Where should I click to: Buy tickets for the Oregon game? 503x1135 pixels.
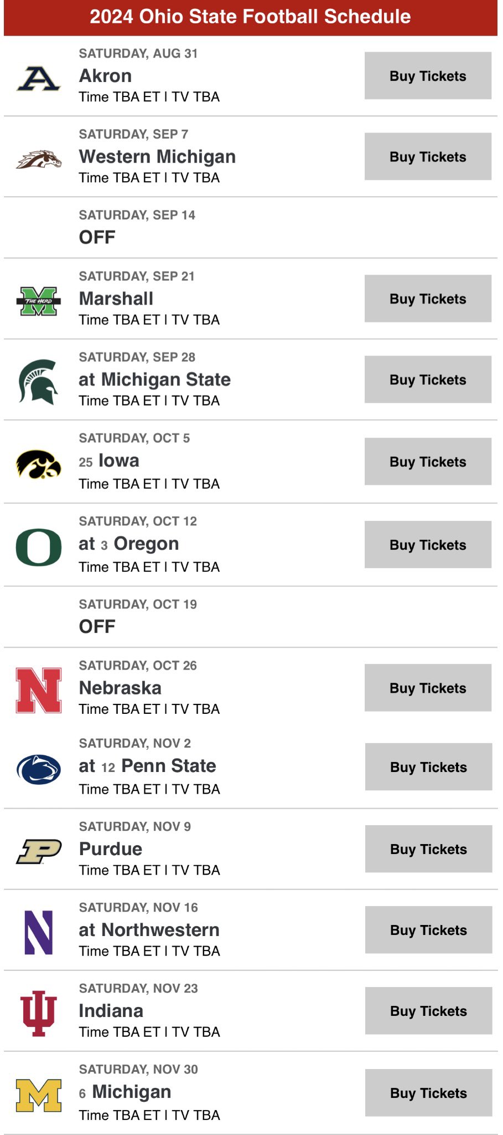tap(428, 545)
